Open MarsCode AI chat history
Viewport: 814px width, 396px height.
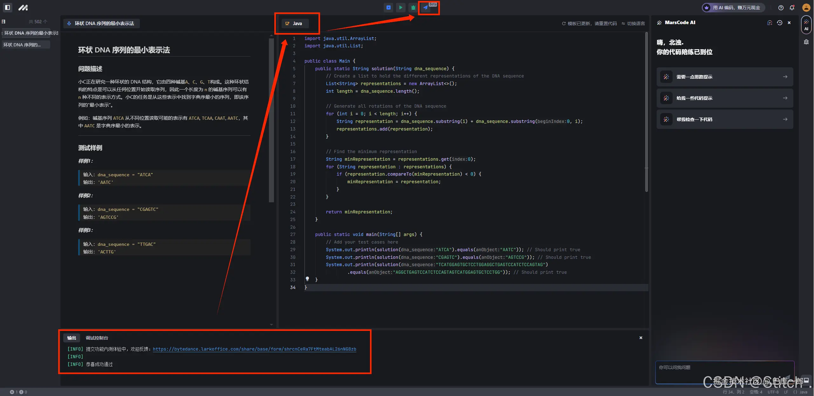(x=779, y=23)
